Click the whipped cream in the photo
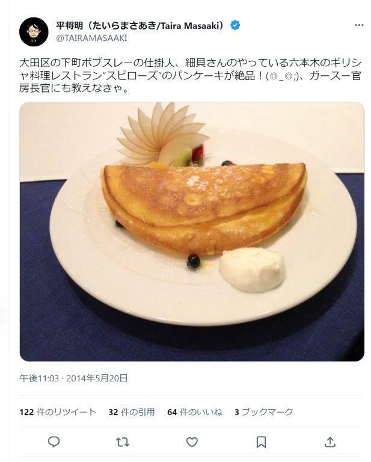371x462 pixels. [253, 269]
